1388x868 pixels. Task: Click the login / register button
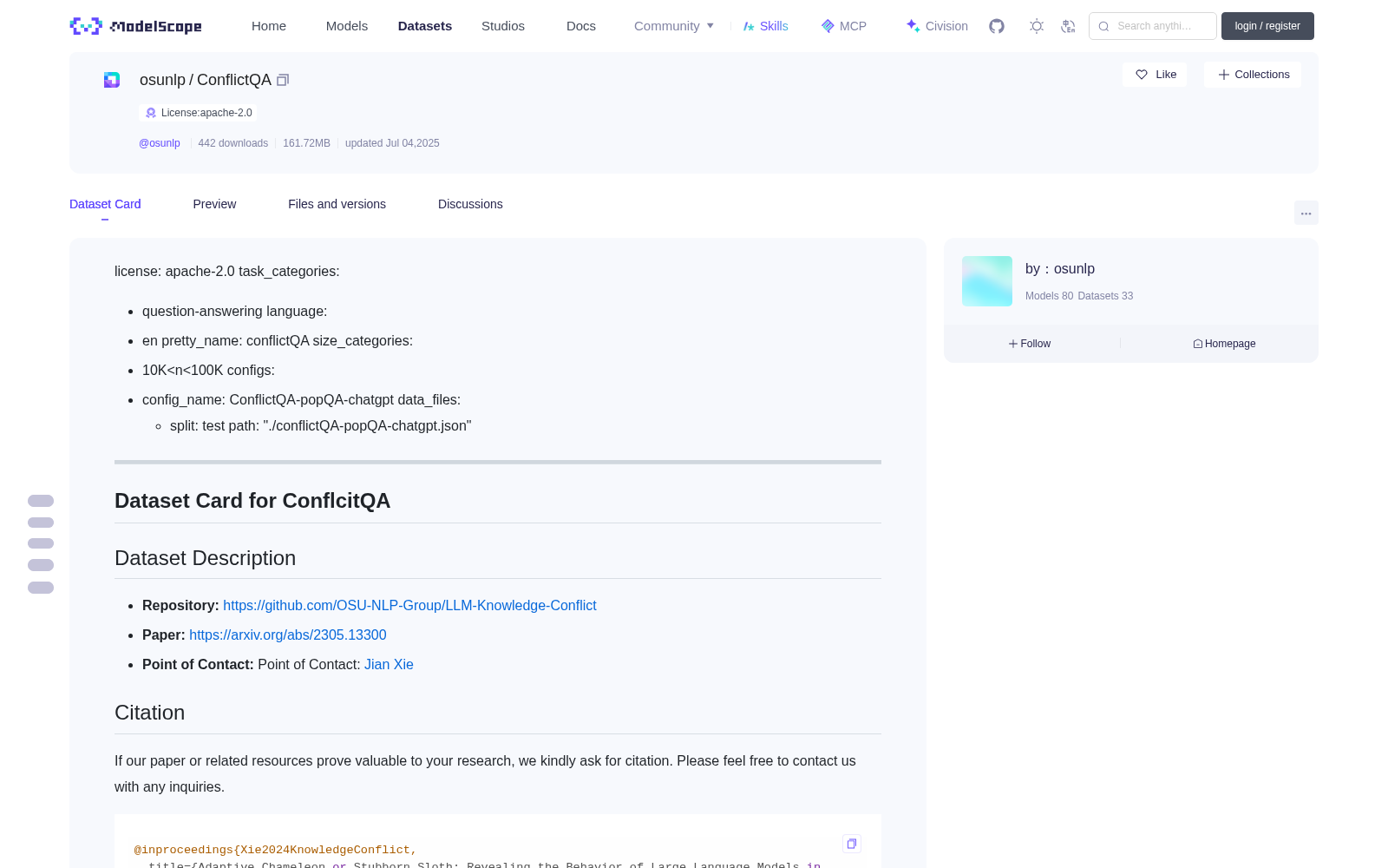pyautogui.click(x=1267, y=26)
